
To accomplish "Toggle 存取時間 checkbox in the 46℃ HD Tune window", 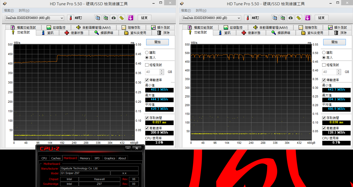I will click(324, 118).
